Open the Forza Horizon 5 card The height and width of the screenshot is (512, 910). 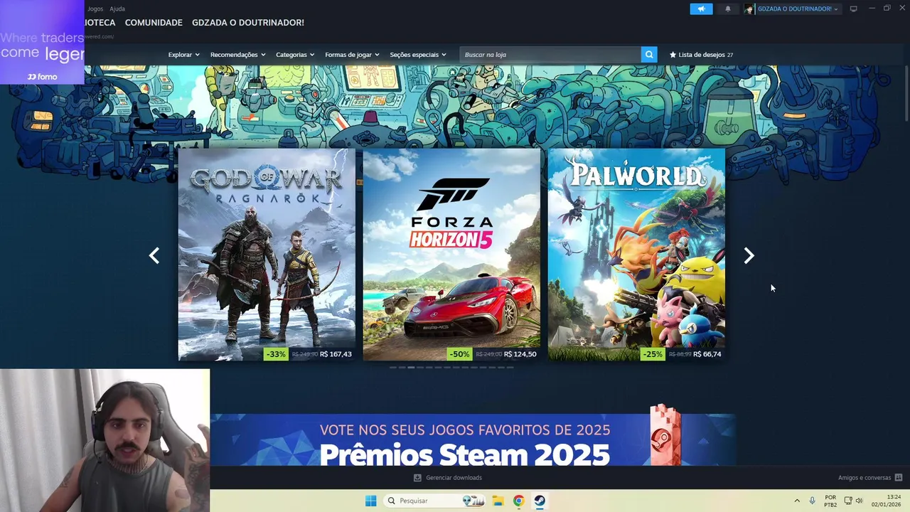451,255
